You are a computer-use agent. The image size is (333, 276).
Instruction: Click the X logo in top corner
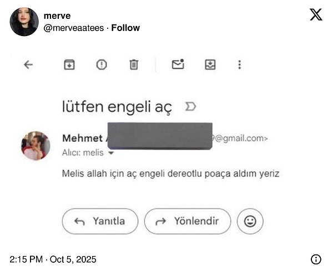pyautogui.click(x=316, y=15)
